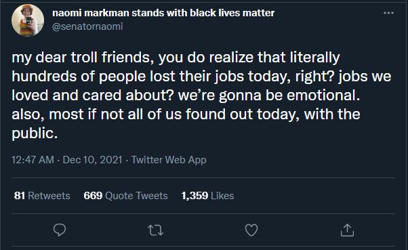Click the tweet text starting 'my dear troll friends'
Screen dimensions: 408x250
[x=201, y=96]
